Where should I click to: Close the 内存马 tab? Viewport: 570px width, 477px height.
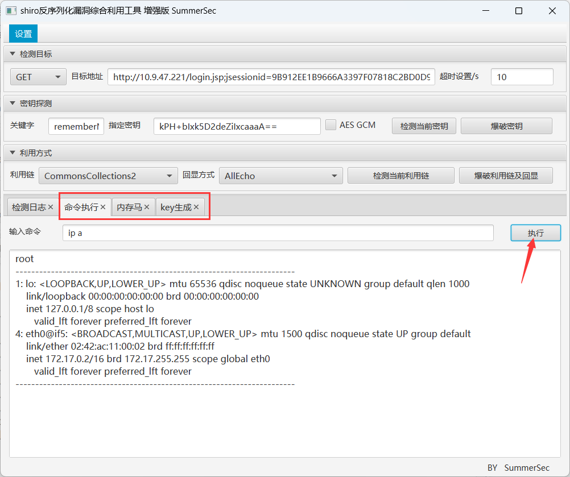(x=147, y=207)
